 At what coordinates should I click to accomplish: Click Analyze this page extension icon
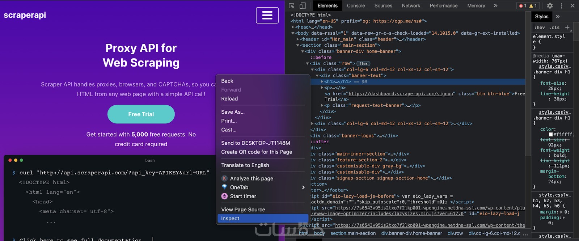(224, 178)
